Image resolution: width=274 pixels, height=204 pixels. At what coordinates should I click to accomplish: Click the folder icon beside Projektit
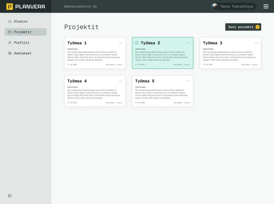coord(10,32)
